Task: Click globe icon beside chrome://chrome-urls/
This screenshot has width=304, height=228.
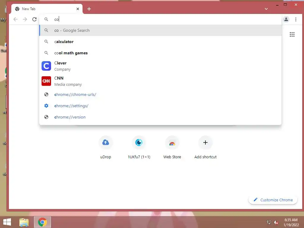Action: [x=46, y=95]
